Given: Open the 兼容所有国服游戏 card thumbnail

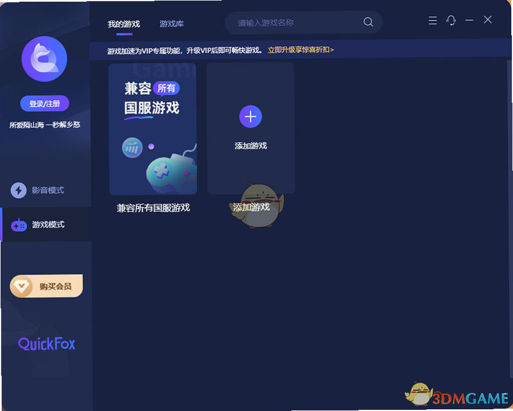Looking at the screenshot, I should (153, 129).
